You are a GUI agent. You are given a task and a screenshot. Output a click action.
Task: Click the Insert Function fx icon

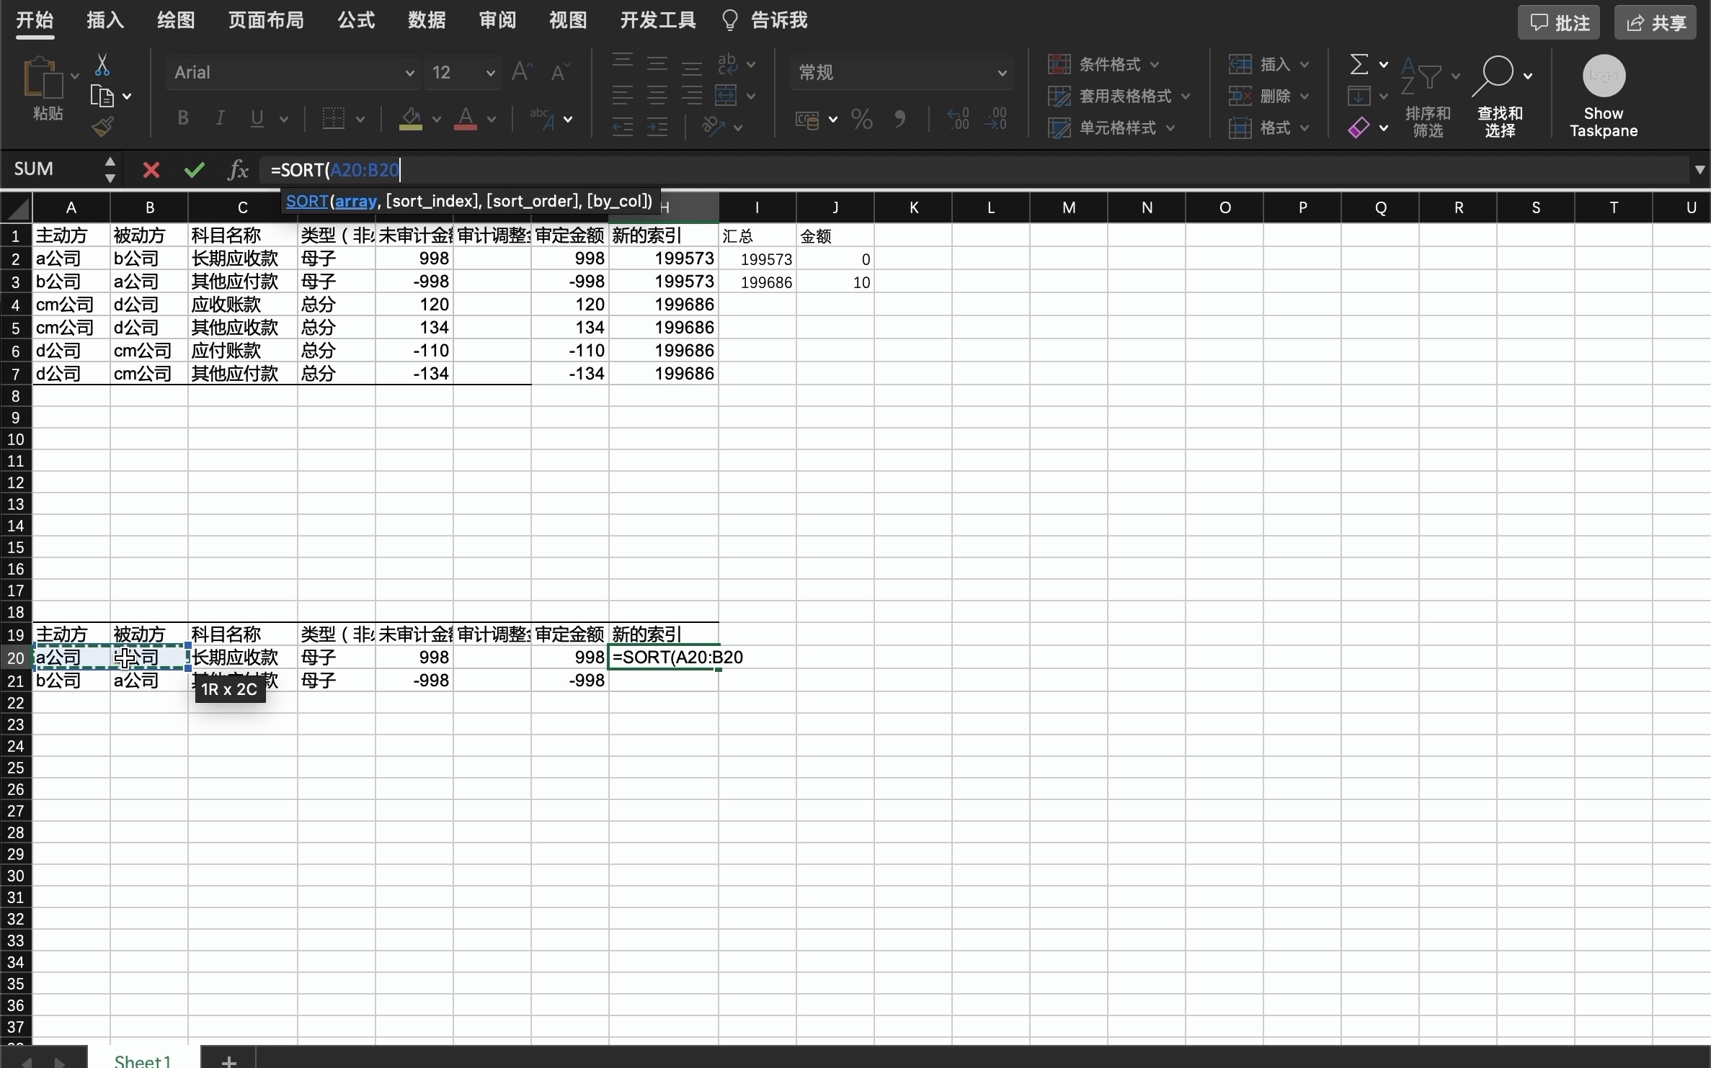click(x=237, y=170)
